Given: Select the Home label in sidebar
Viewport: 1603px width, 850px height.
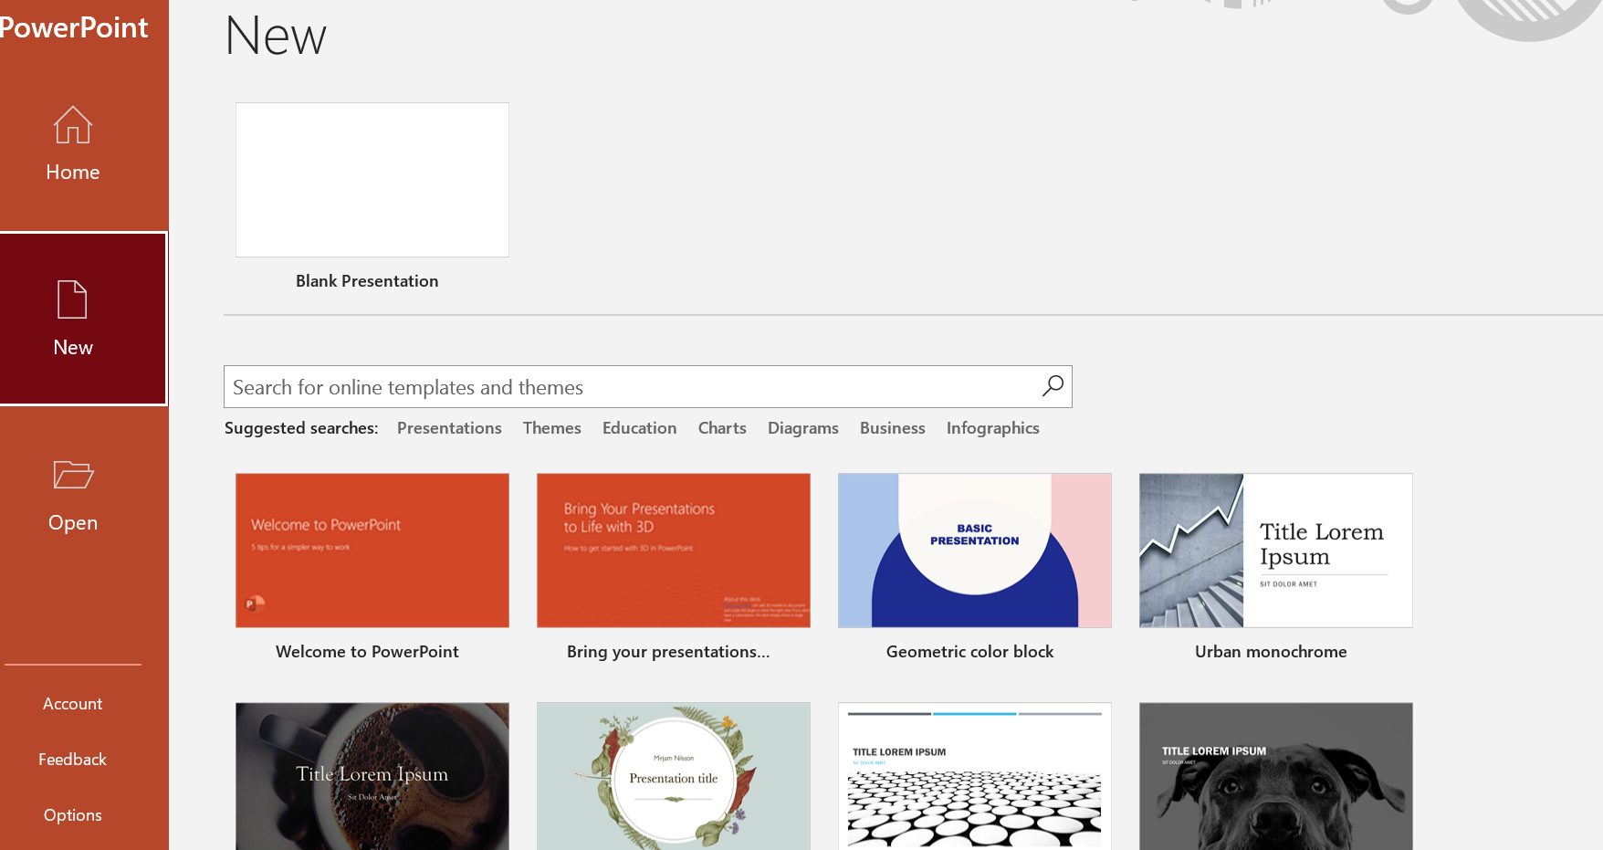Looking at the screenshot, I should click(72, 173).
